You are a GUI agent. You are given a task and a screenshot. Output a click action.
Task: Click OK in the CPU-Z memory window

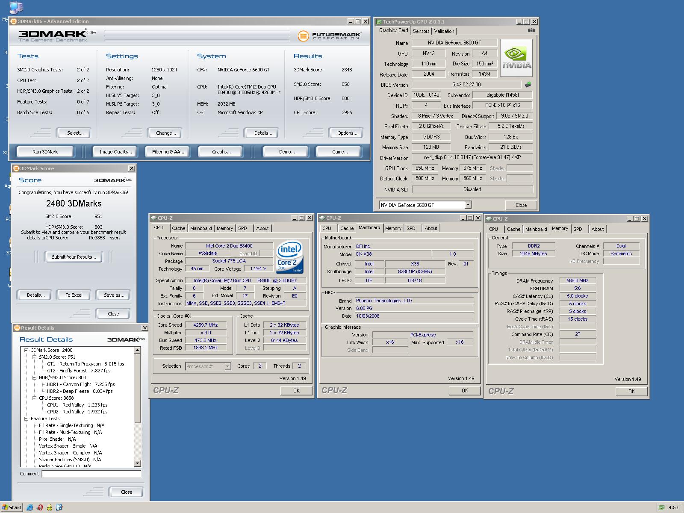[631, 392]
